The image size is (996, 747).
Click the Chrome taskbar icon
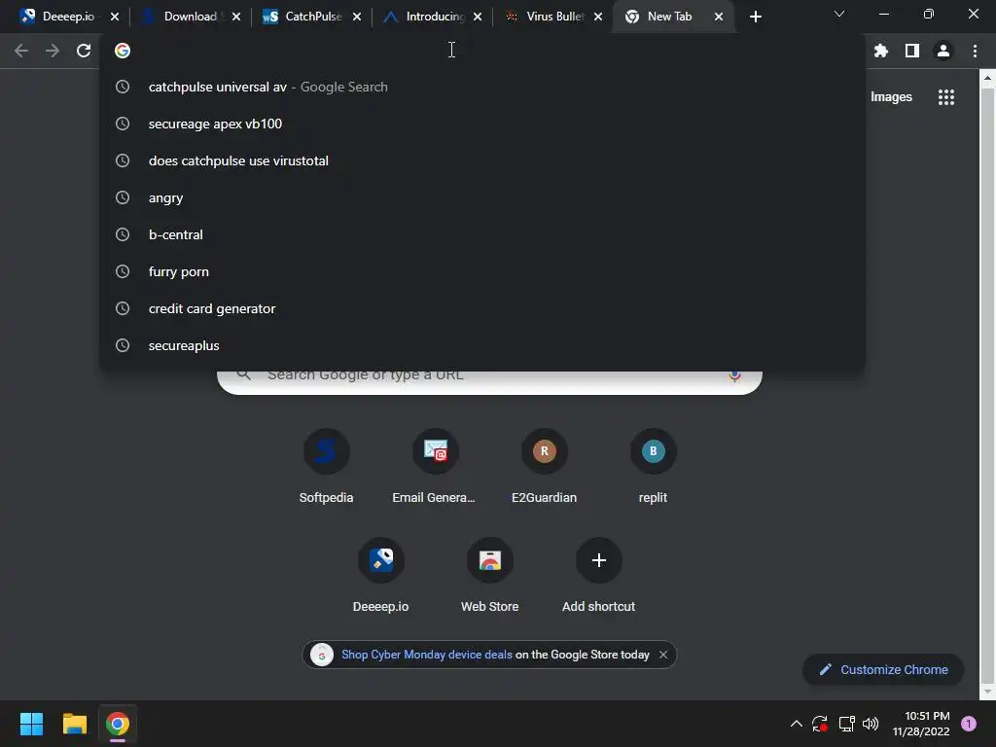click(118, 724)
